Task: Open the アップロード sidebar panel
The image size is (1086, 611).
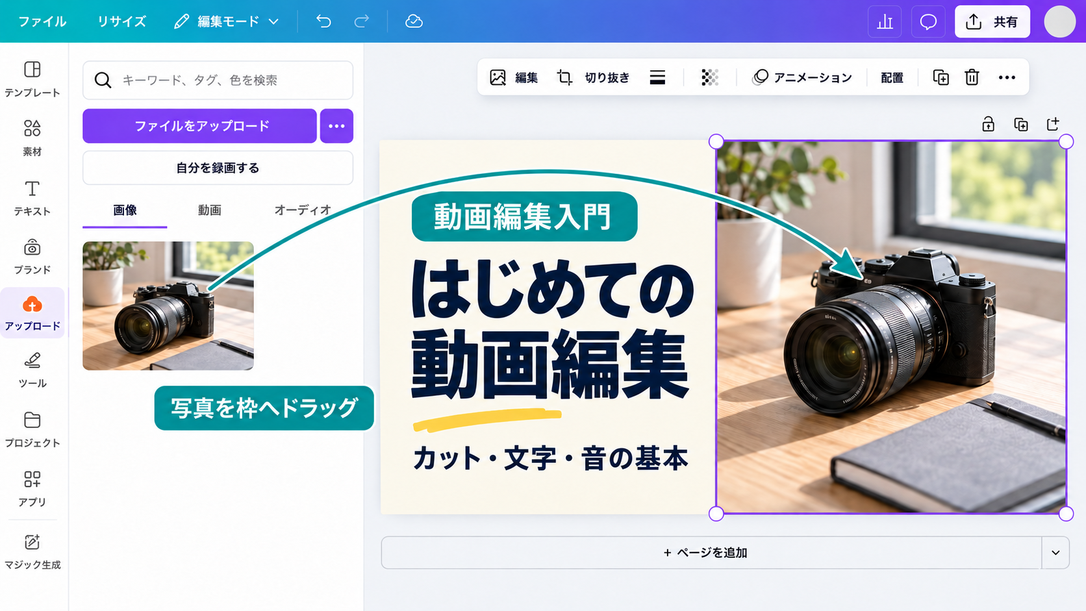Action: tap(32, 314)
